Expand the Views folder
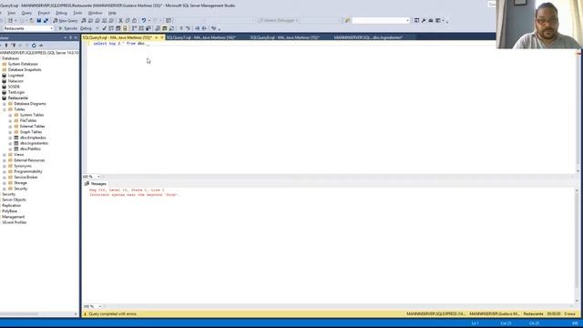 (x=5, y=155)
